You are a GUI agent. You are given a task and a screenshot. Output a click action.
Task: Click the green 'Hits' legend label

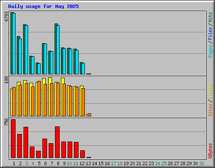(210, 17)
